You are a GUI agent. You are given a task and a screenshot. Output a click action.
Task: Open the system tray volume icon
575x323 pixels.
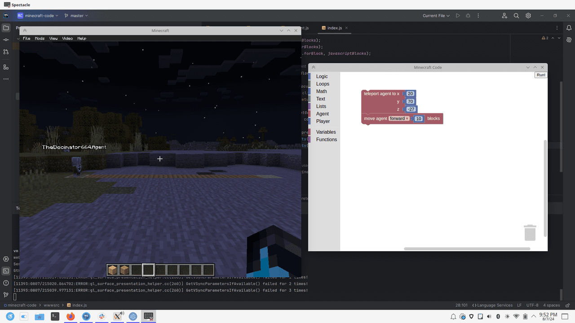[489, 317]
